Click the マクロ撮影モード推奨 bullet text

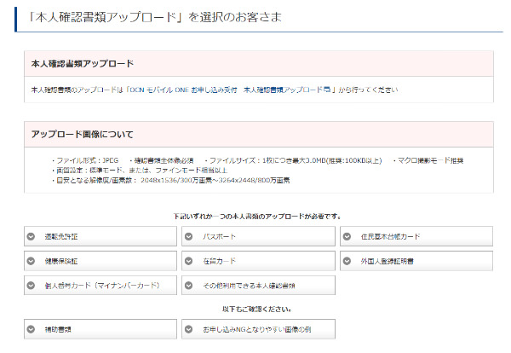click(x=428, y=160)
